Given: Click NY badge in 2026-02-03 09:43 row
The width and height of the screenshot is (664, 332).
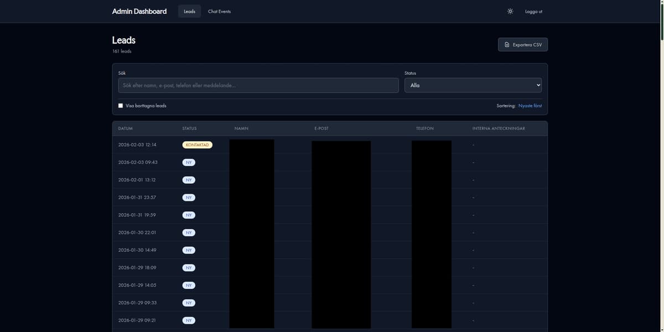Looking at the screenshot, I should [x=189, y=162].
